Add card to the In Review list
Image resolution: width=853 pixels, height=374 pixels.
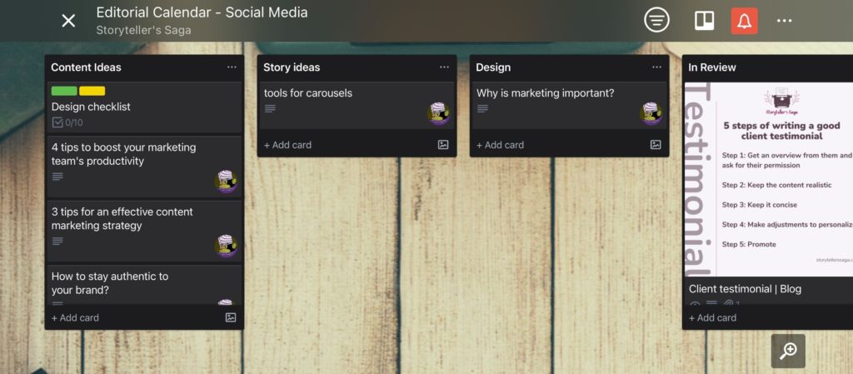tap(713, 317)
